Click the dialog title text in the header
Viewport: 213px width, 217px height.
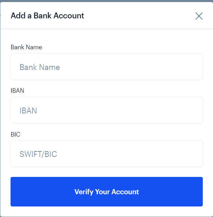pyautogui.click(x=47, y=16)
